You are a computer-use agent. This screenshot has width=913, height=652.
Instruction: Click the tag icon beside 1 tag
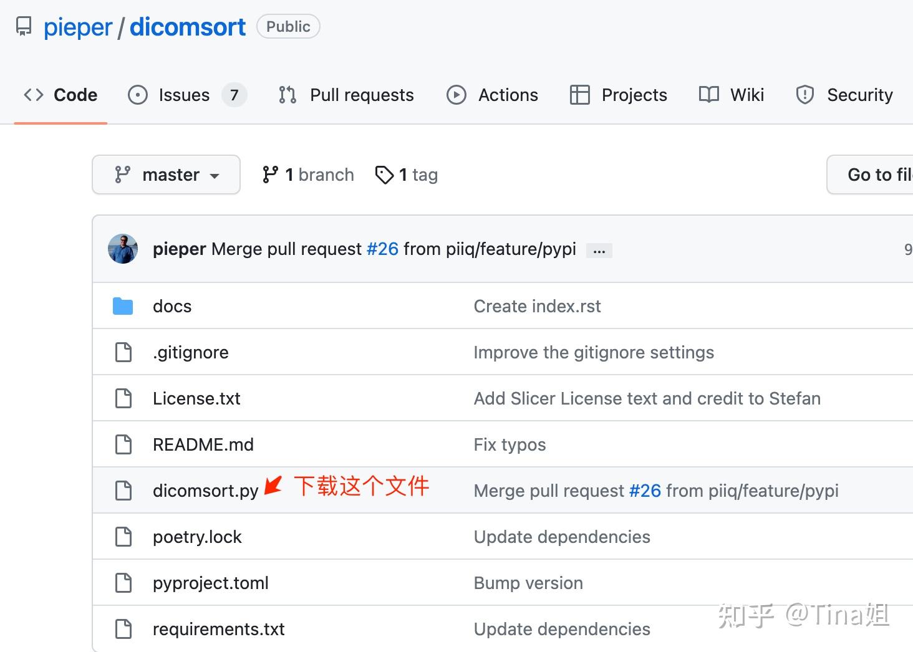click(384, 175)
